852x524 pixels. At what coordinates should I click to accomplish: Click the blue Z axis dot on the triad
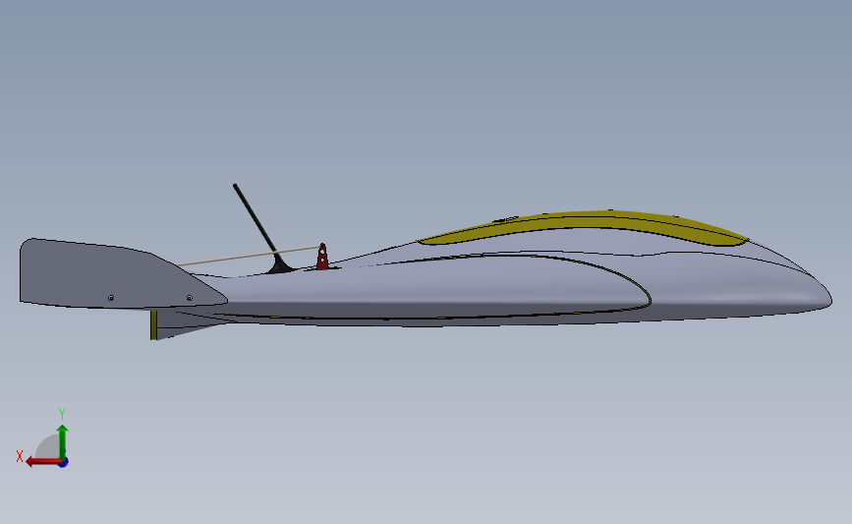click(x=64, y=463)
